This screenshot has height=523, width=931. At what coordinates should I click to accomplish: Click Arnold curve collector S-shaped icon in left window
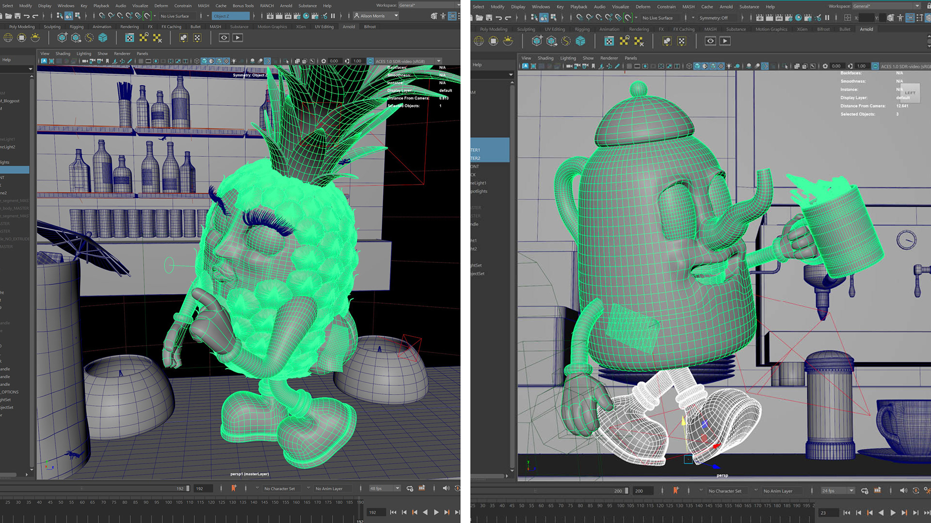point(89,38)
